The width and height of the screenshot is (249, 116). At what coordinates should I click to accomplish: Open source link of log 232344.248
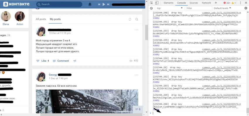pos(221,13)
